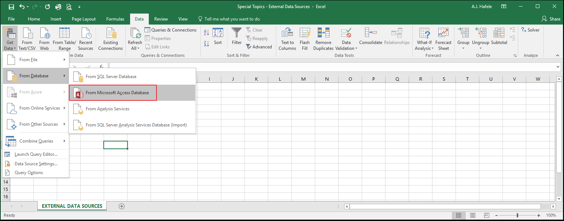Expand the From File submenu
This screenshot has width=564, height=221.
tap(36, 60)
